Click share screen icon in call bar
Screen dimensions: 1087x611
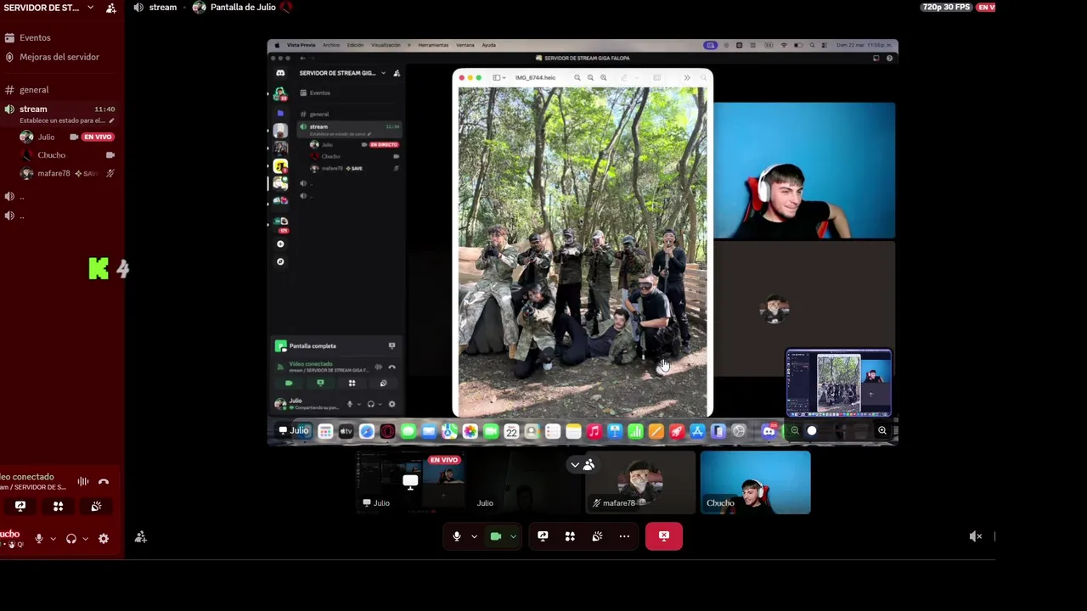(543, 536)
